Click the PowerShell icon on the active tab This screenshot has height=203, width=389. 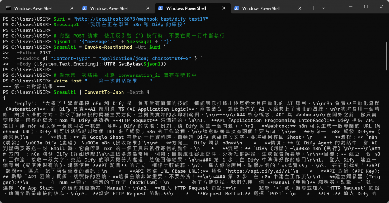point(160,8)
